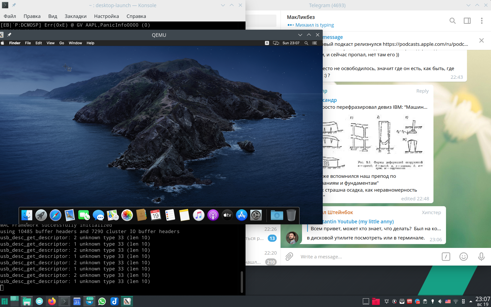
Task: Open Telegram chat three-dot menu
Action: coord(482,21)
